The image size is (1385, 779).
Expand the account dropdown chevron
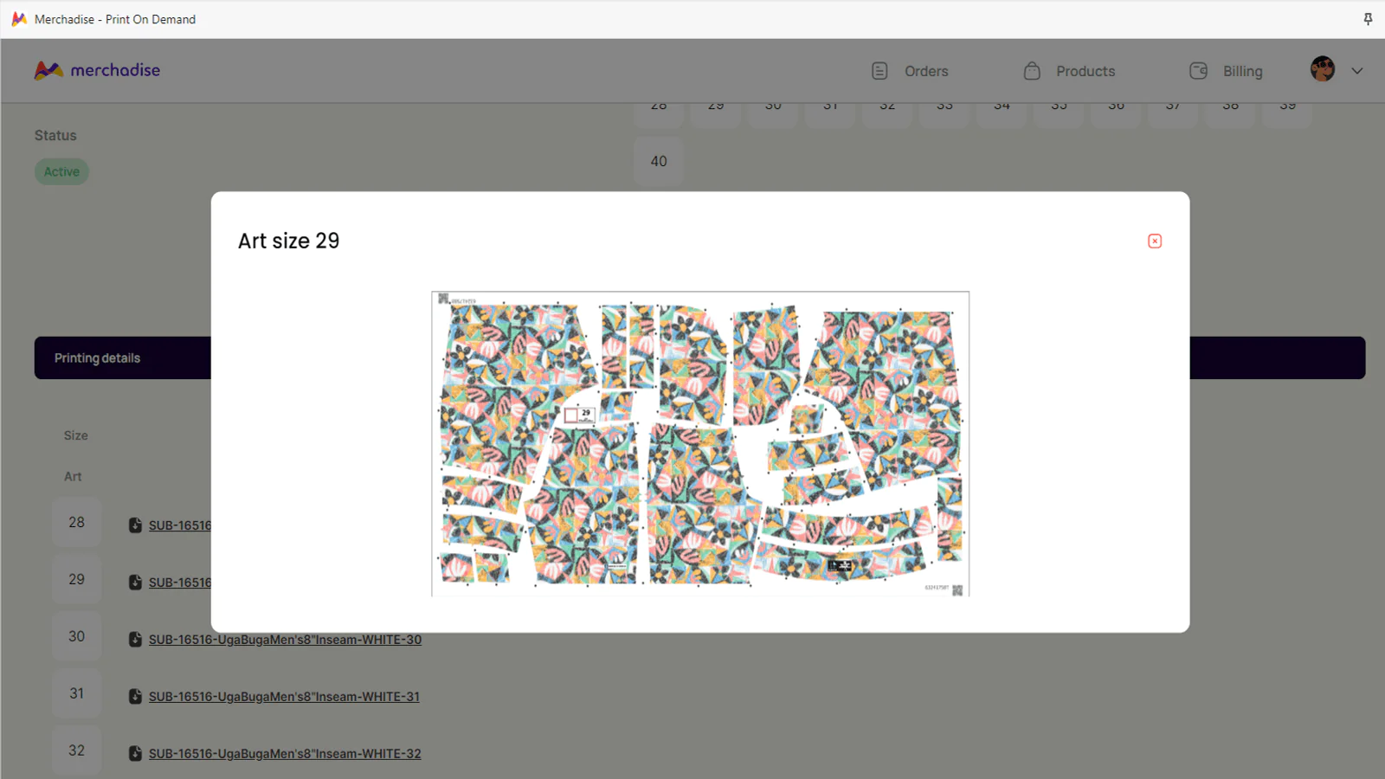(1356, 71)
